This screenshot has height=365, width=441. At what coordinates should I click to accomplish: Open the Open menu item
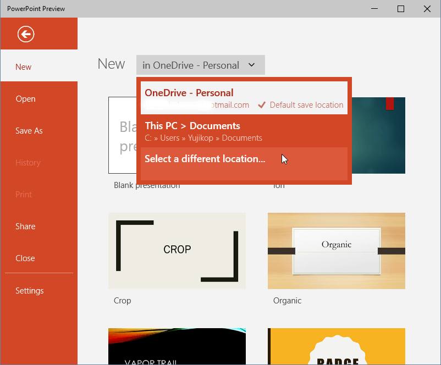click(39, 99)
